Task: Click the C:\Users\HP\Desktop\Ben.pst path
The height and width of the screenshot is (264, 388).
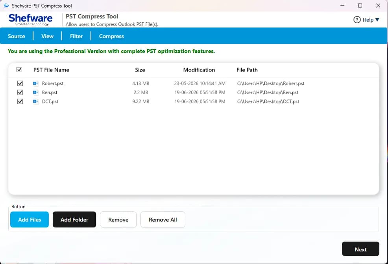Action: (x=268, y=93)
